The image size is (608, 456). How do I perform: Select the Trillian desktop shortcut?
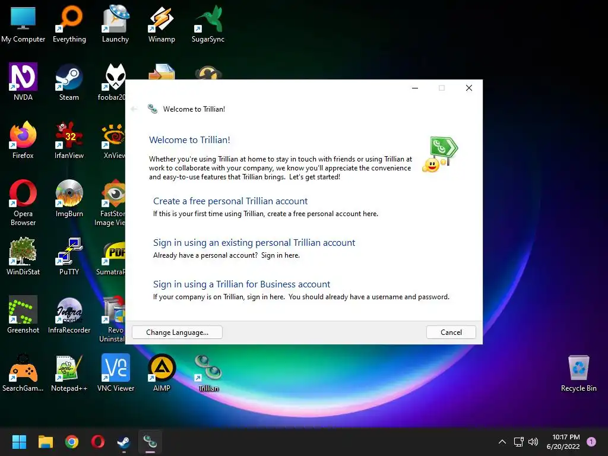[208, 373]
